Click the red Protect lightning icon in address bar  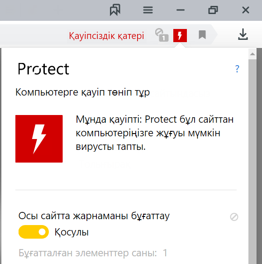point(180,35)
